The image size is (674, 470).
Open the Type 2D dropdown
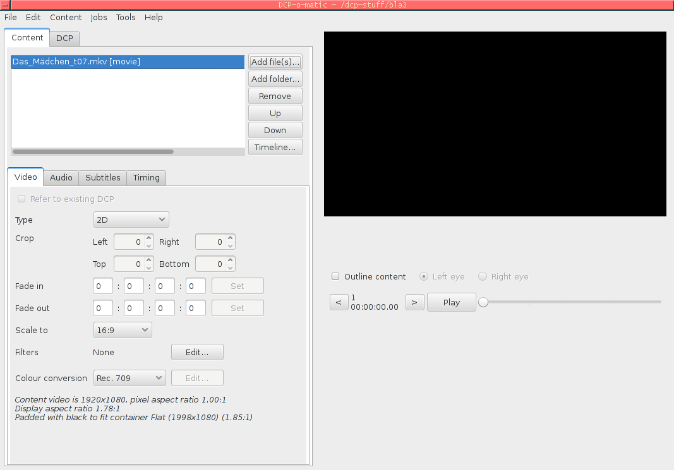coord(131,220)
